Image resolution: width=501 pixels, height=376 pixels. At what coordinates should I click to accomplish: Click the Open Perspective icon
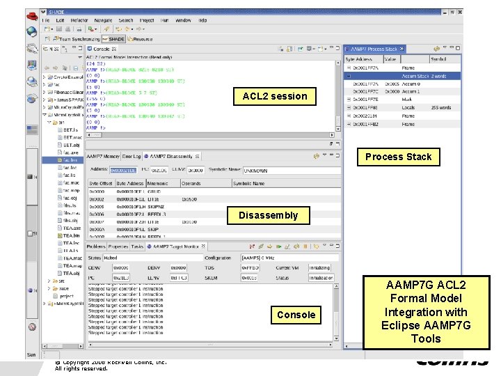tap(47, 39)
